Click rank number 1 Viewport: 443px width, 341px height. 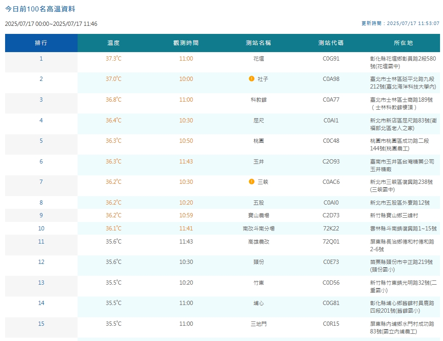click(x=41, y=59)
